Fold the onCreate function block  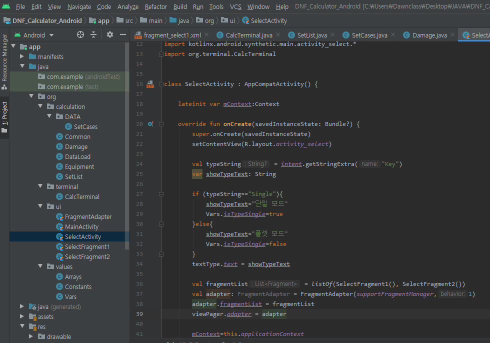coord(161,124)
